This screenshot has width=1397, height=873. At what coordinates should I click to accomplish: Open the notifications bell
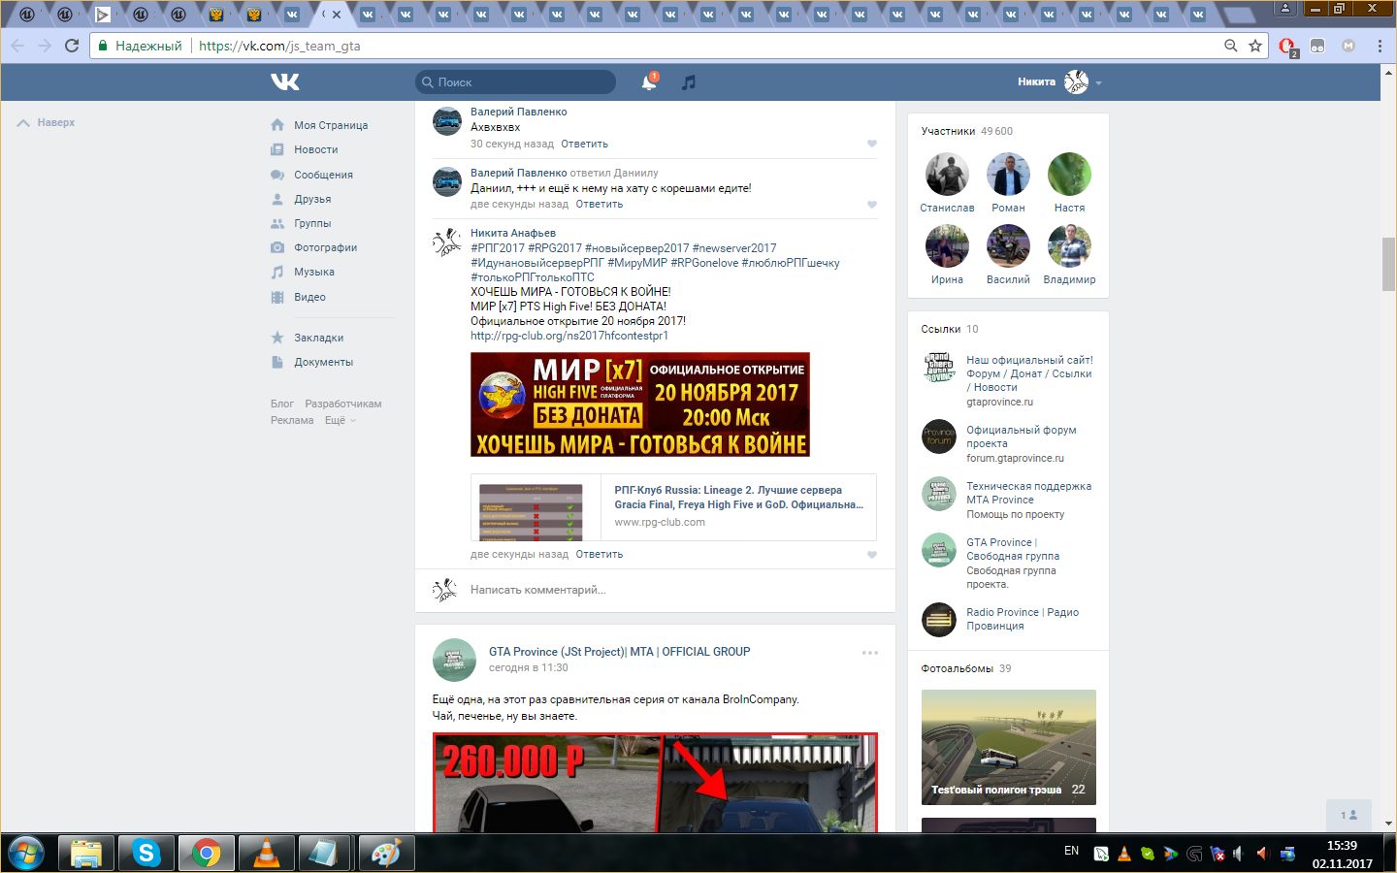tap(649, 82)
